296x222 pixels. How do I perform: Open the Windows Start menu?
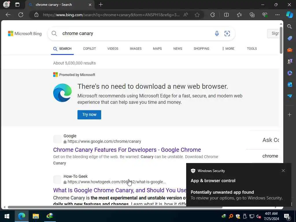pyautogui.click(x=7, y=216)
